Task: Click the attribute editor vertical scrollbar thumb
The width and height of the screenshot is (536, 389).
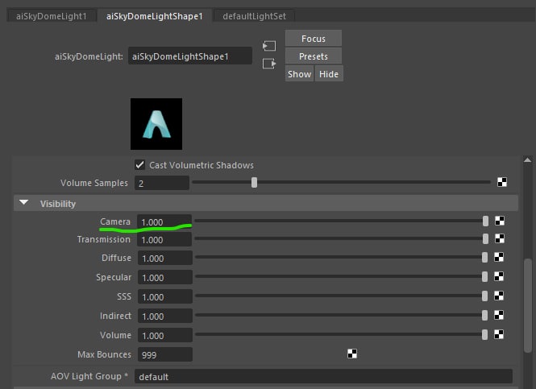Action: pyautogui.click(x=528, y=305)
